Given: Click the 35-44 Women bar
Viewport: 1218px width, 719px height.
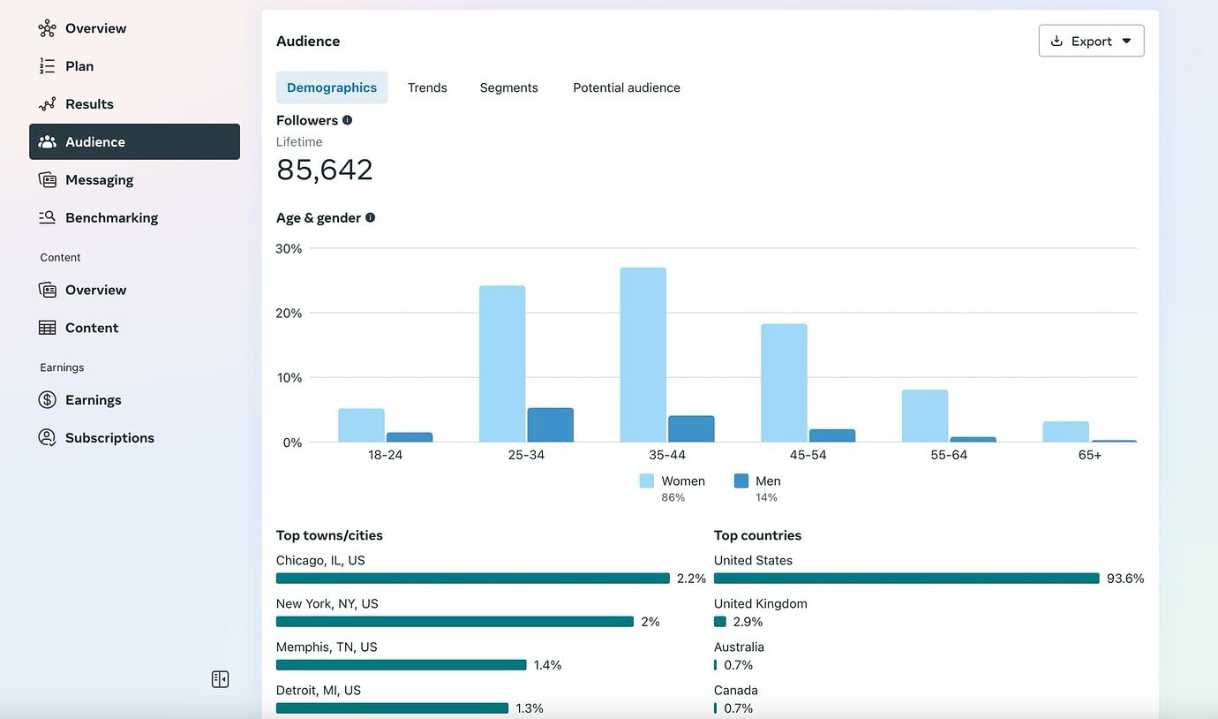Looking at the screenshot, I should coord(643,354).
